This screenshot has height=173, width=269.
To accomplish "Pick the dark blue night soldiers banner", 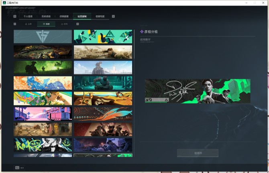I will click(x=103, y=145).
